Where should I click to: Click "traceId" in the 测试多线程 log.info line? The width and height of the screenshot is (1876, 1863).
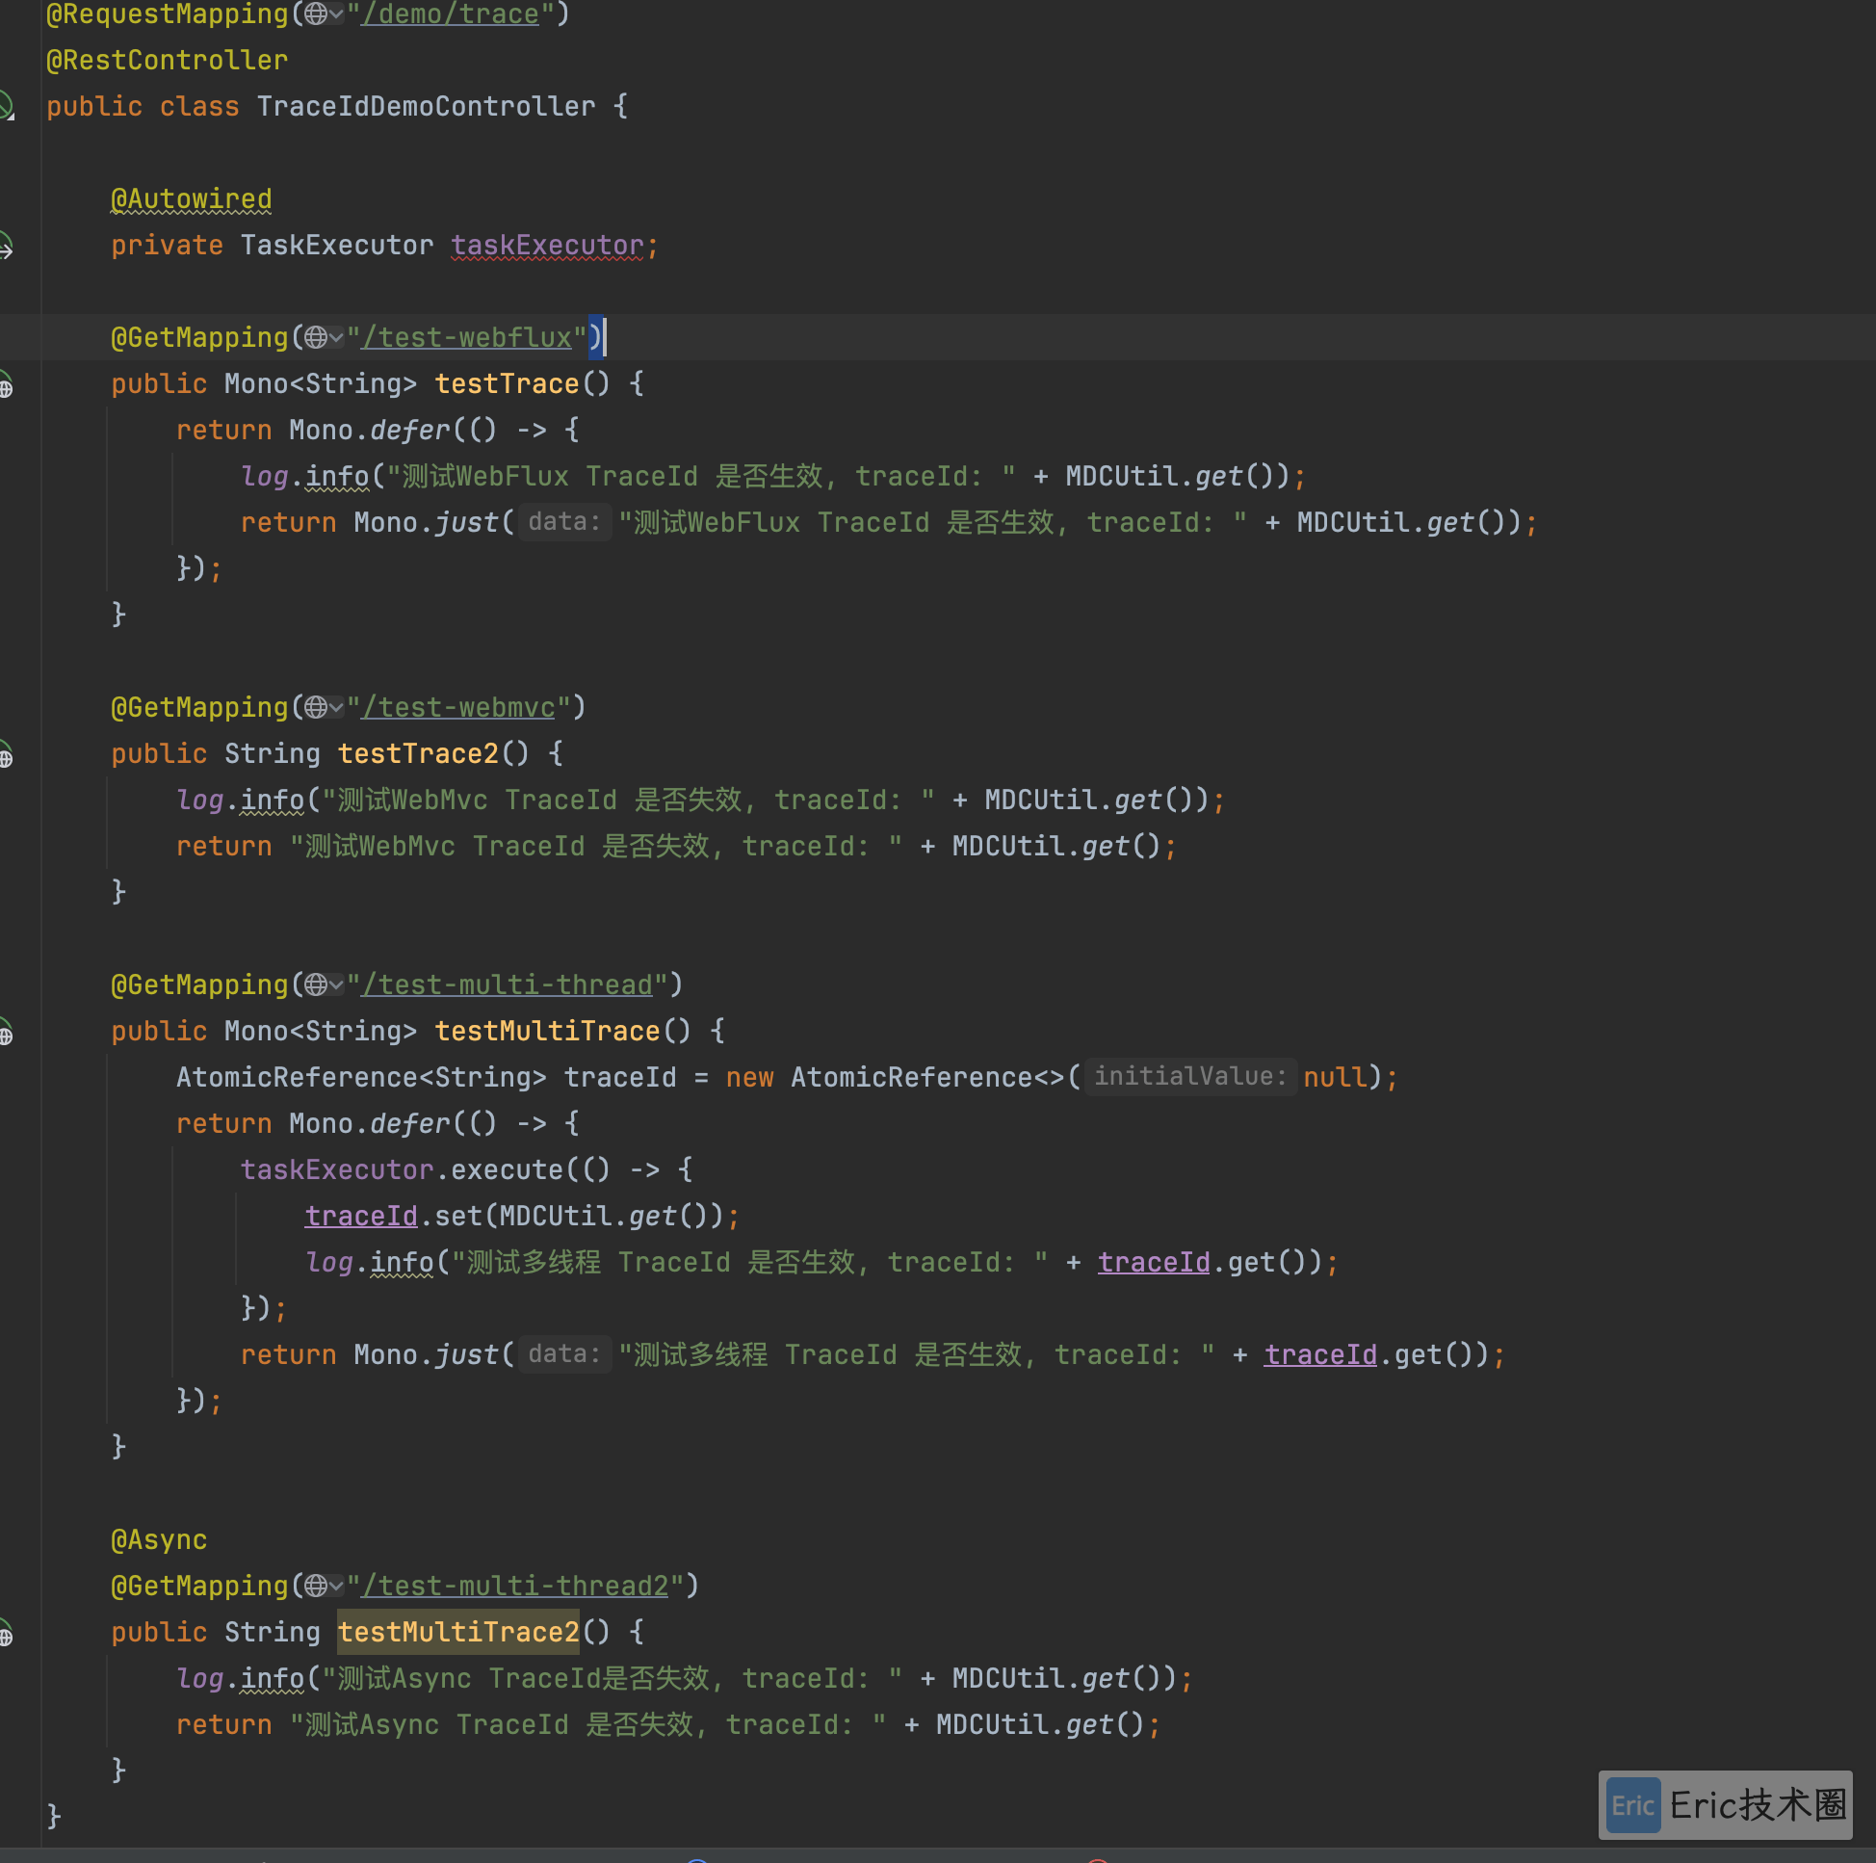[x=1155, y=1263]
